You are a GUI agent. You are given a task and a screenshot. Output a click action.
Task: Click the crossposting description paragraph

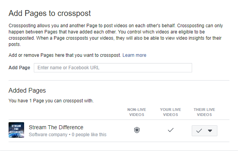tap(115, 35)
